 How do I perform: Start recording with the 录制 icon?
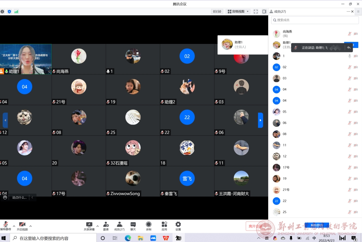coord(148,226)
